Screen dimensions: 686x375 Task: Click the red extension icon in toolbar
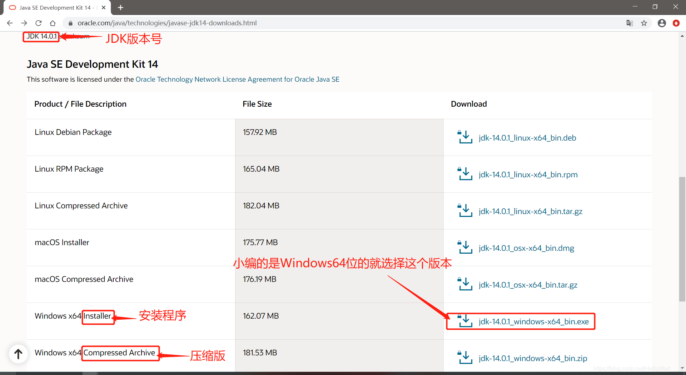[x=676, y=23]
